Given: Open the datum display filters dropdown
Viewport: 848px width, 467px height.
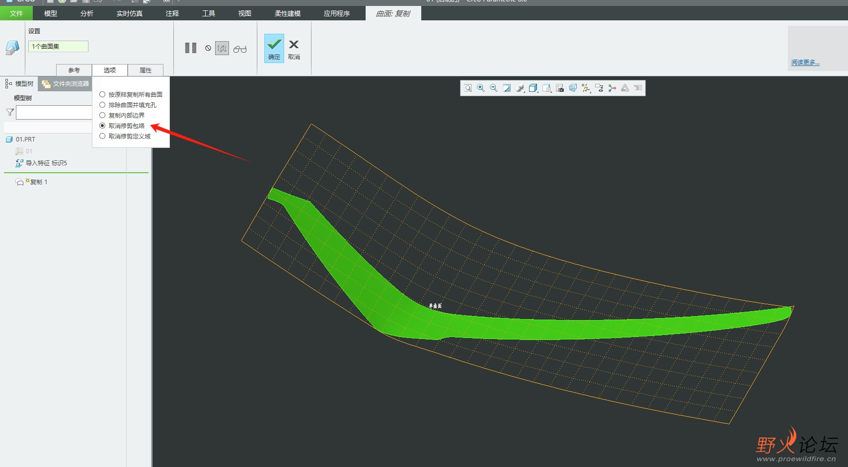Looking at the screenshot, I should (586, 88).
